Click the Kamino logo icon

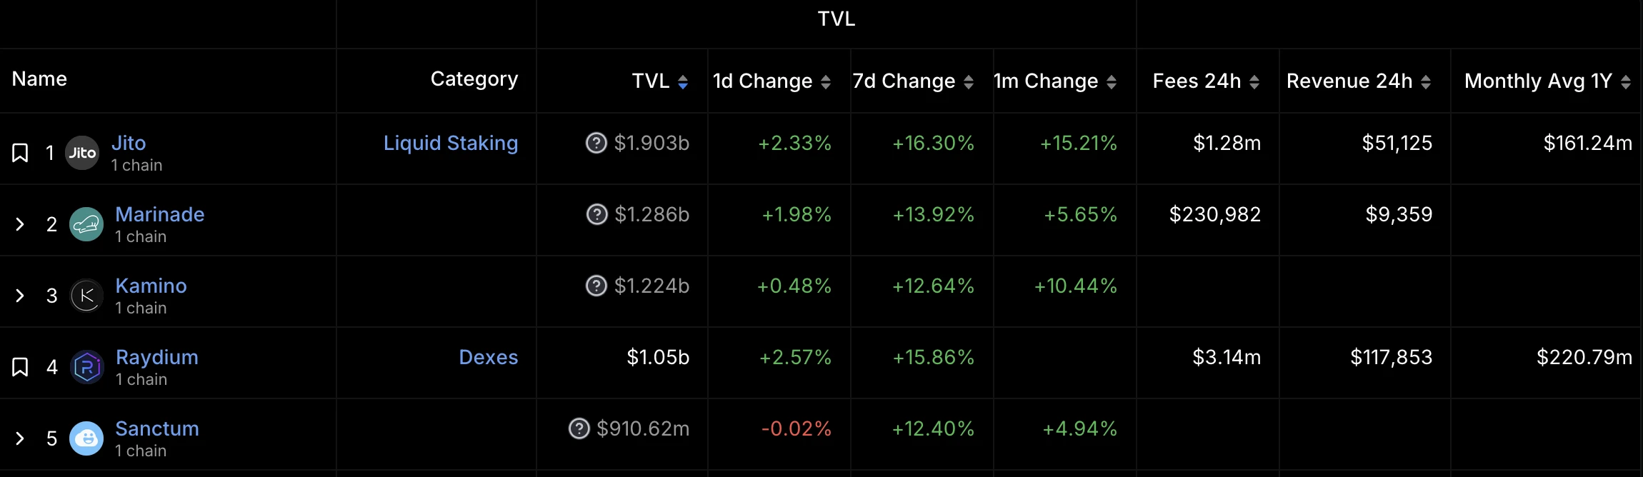86,296
